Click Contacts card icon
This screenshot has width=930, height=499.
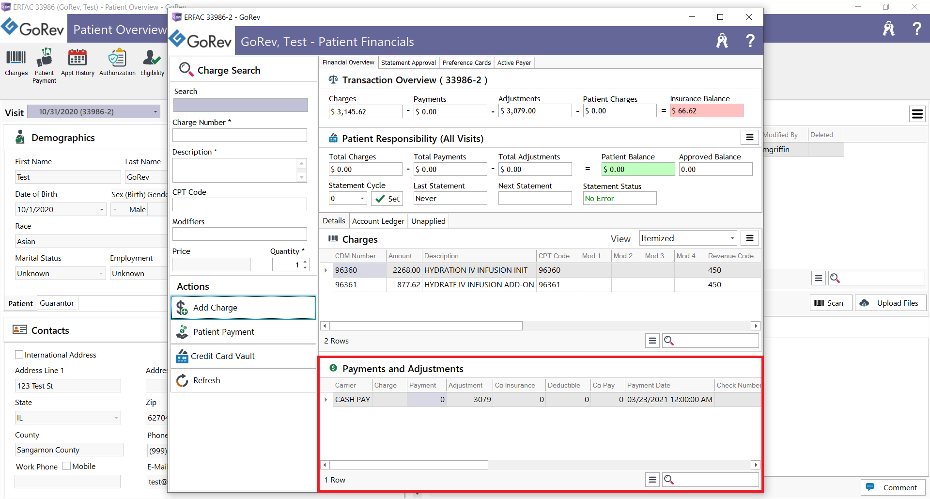click(20, 330)
